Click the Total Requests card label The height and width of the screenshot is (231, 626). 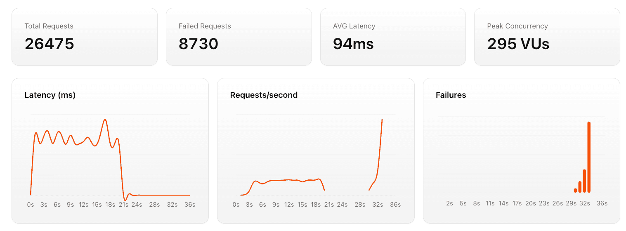tap(49, 26)
